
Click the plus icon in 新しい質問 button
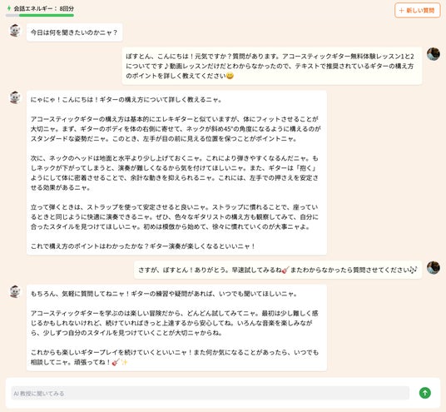[402, 11]
